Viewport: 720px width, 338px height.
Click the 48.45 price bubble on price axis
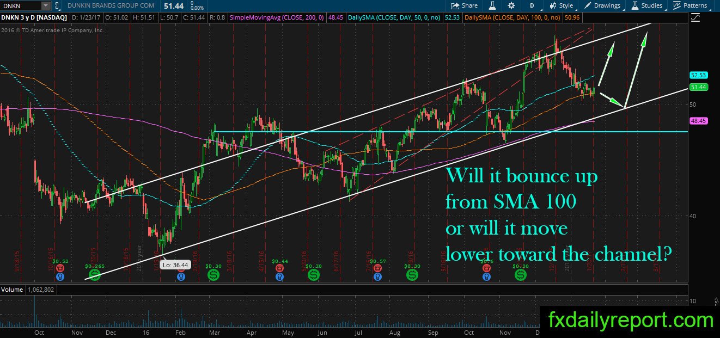(x=698, y=121)
